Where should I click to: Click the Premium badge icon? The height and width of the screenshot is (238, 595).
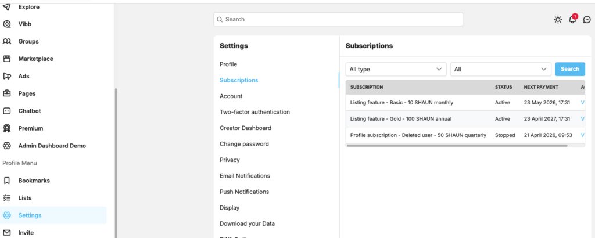[x=7, y=128]
